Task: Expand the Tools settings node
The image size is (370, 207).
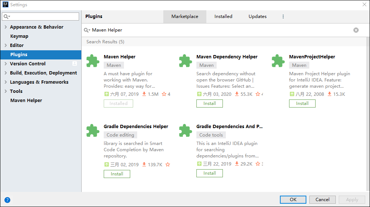Action: click(6, 91)
